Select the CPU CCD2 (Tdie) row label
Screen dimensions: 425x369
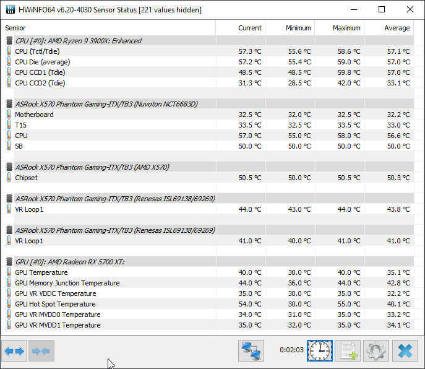(40, 83)
